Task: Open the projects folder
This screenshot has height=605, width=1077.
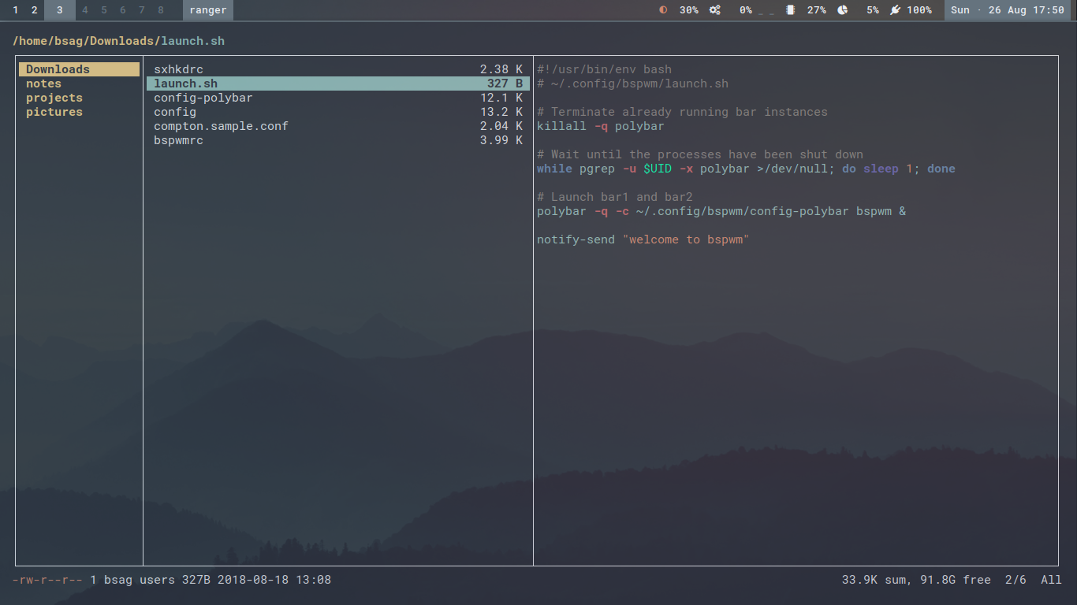Action: click(54, 98)
